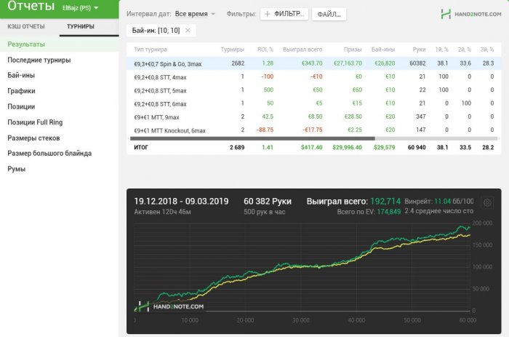This screenshot has width=509, height=337.
Task: Select Позиции Full Ring sidebar item
Action: click(x=36, y=122)
